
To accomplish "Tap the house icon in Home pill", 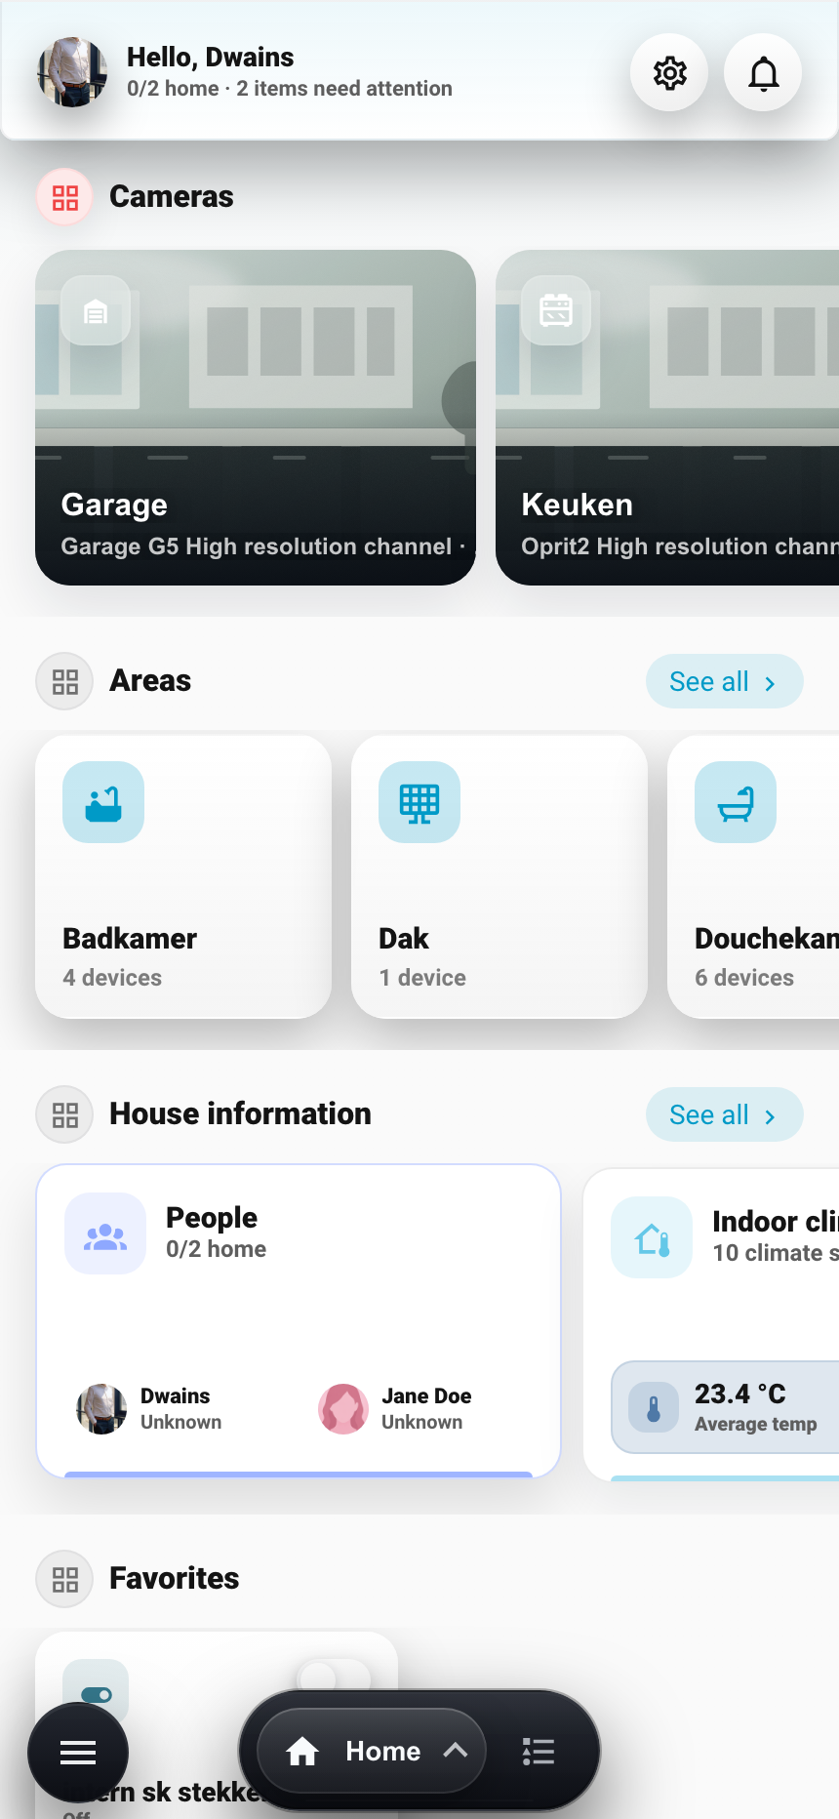I will coord(302,1752).
